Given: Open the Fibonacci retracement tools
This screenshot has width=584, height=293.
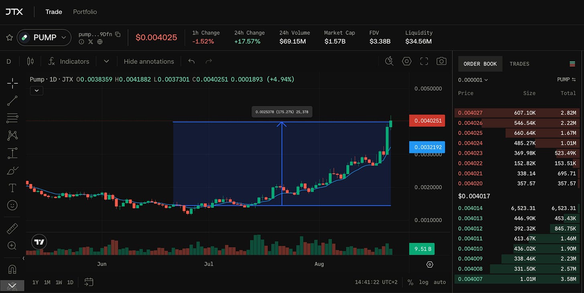Looking at the screenshot, I should 12,118.
